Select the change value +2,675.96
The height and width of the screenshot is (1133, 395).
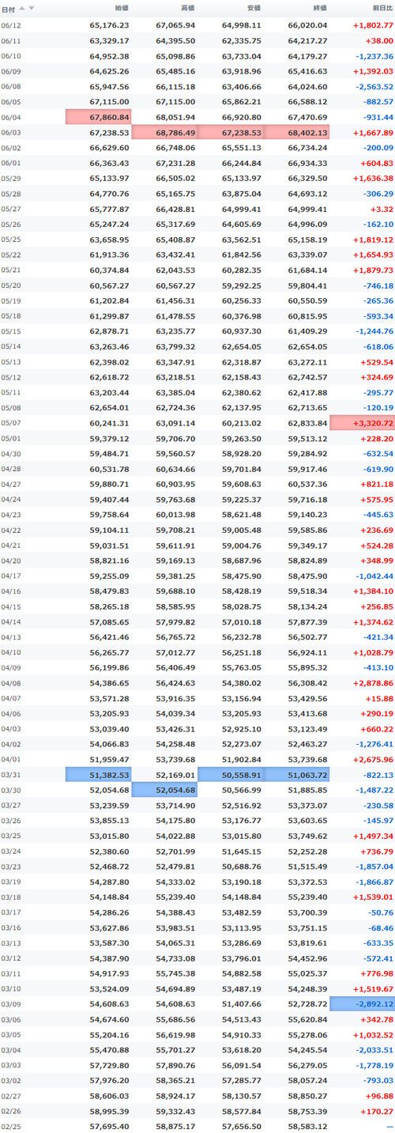click(x=373, y=761)
